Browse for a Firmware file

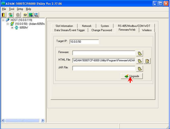pos(140,53)
